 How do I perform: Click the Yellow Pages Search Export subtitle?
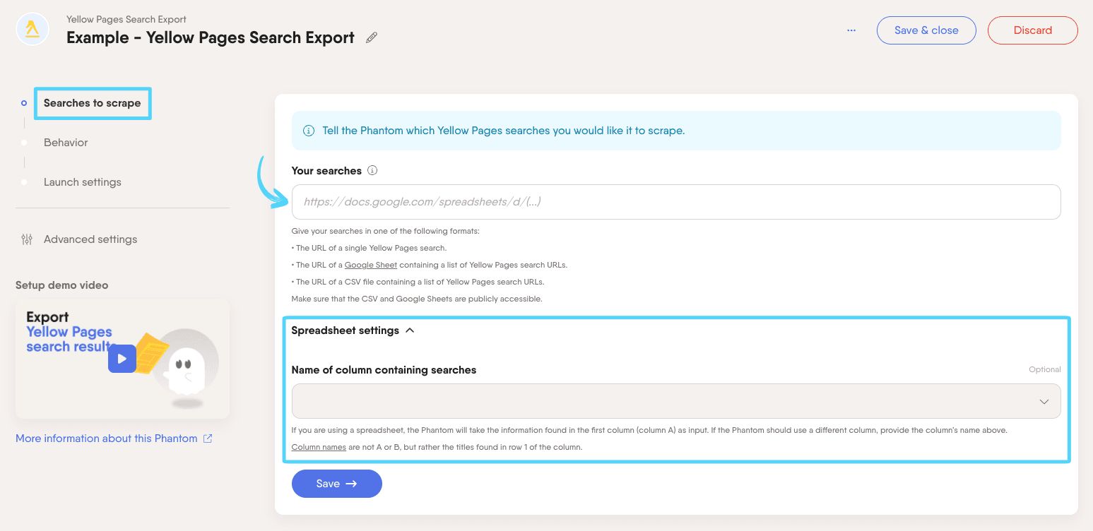[126, 19]
